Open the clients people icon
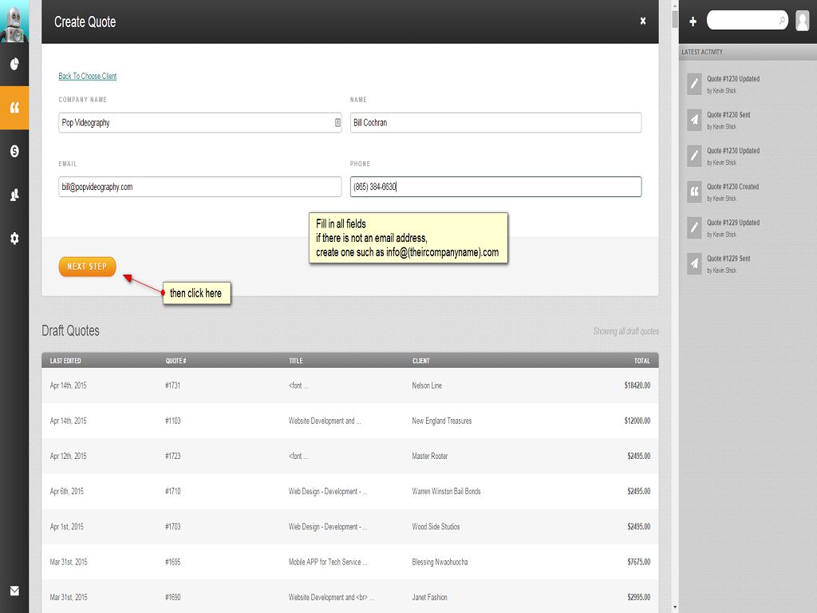This screenshot has width=817, height=613. coord(14,195)
